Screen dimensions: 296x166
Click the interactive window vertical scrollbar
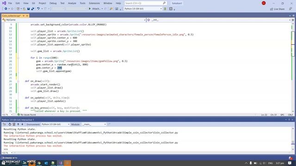click(x=293, y=139)
